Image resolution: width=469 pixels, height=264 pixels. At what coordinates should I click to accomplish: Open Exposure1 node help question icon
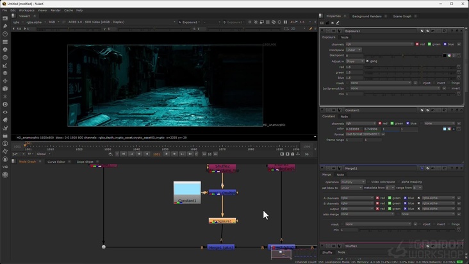452,31
